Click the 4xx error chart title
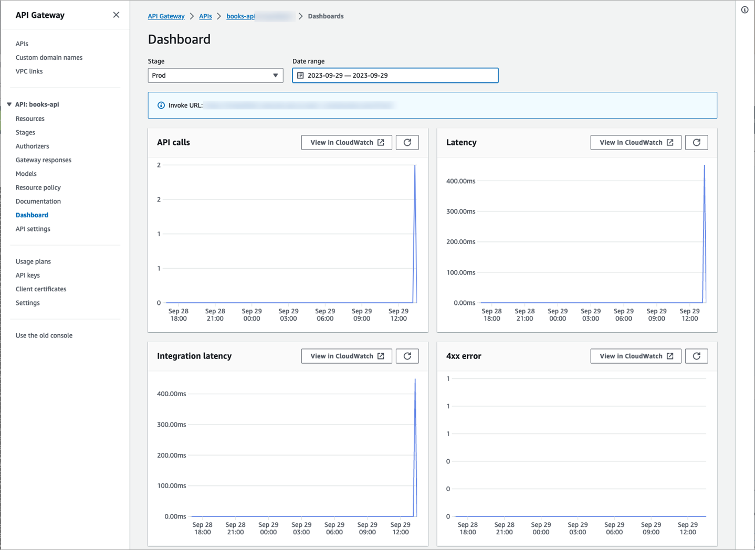755x550 pixels. 464,356
